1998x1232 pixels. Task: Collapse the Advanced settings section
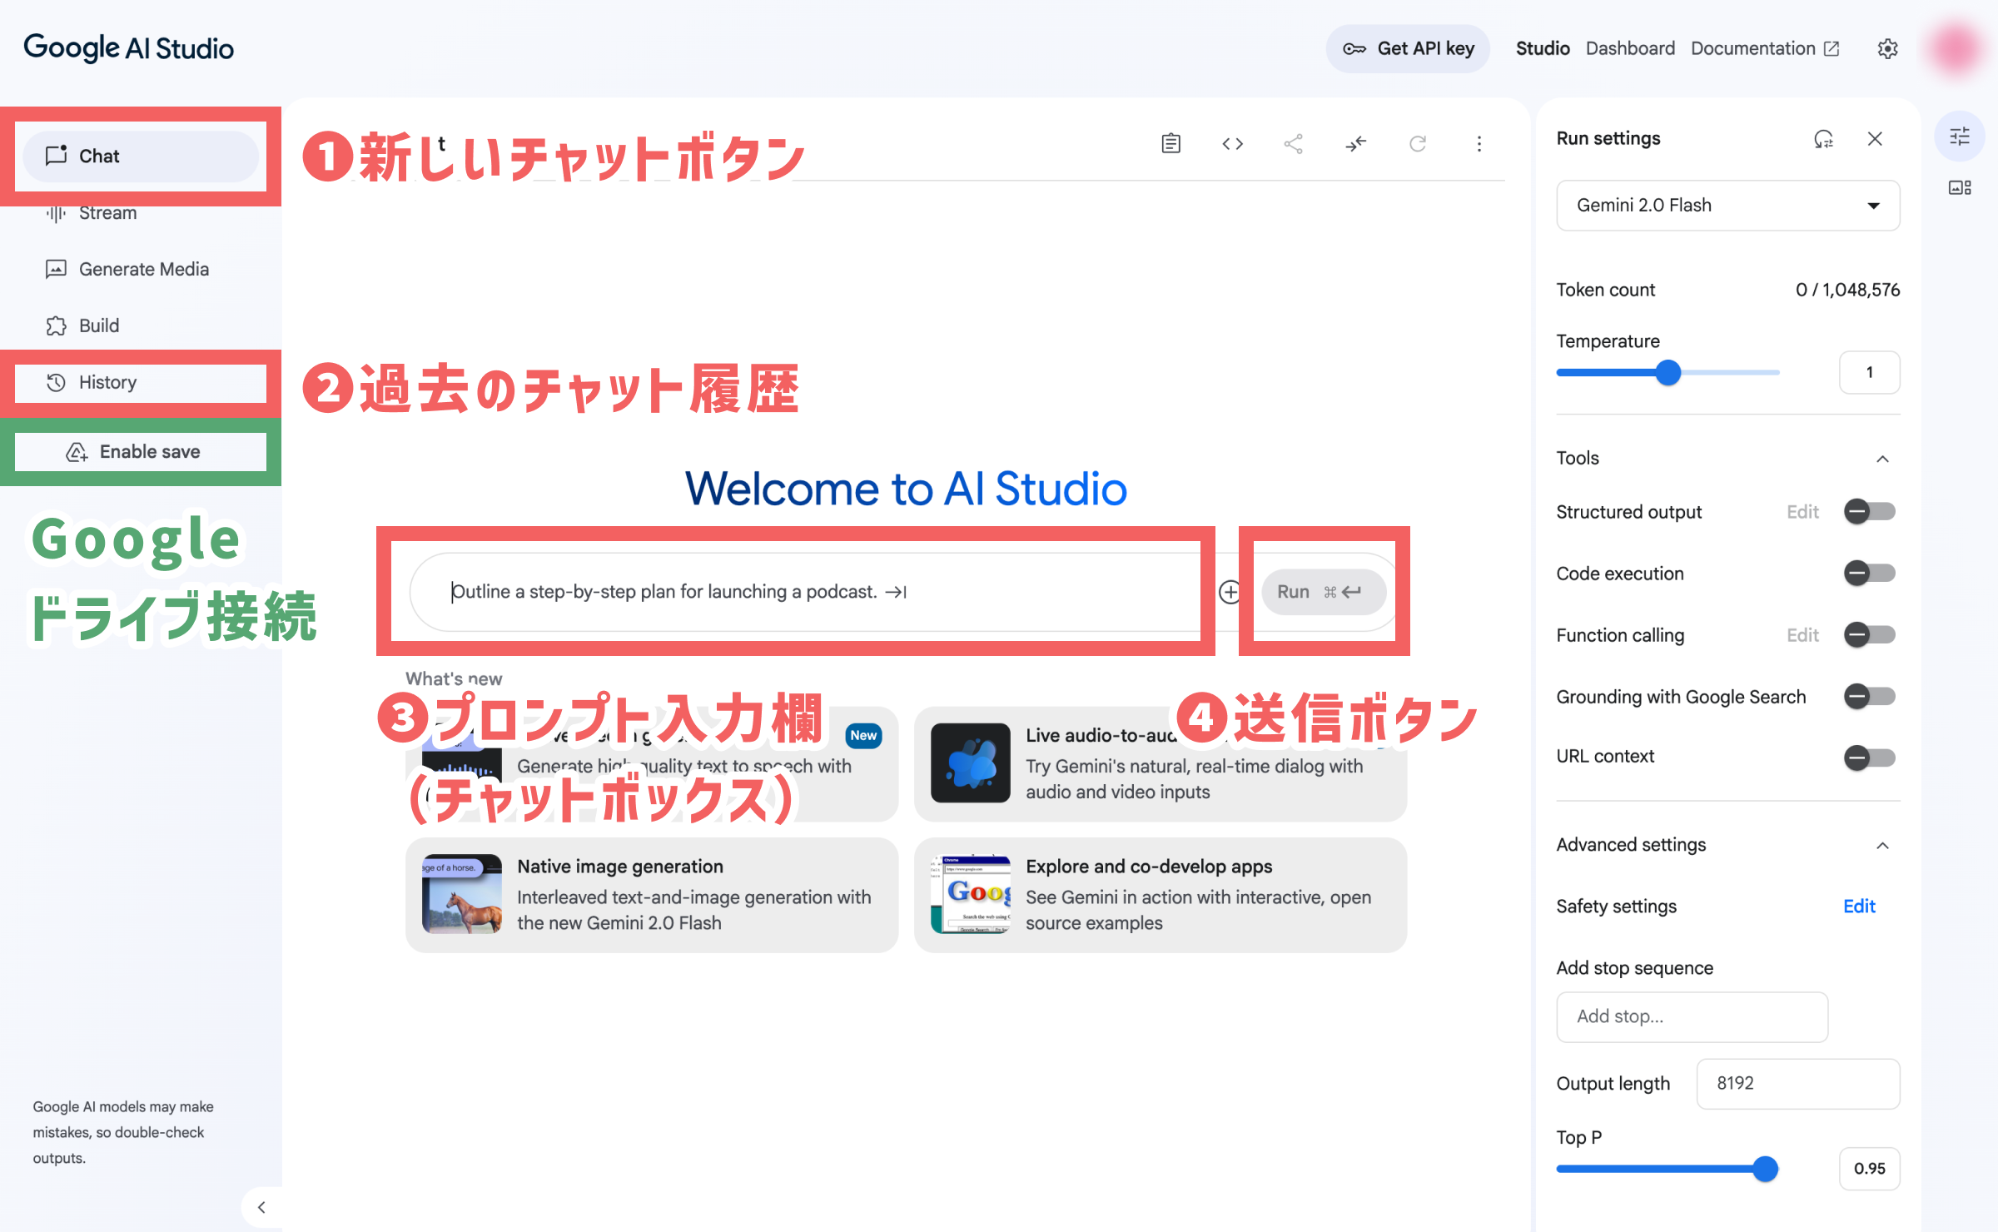[1882, 846]
